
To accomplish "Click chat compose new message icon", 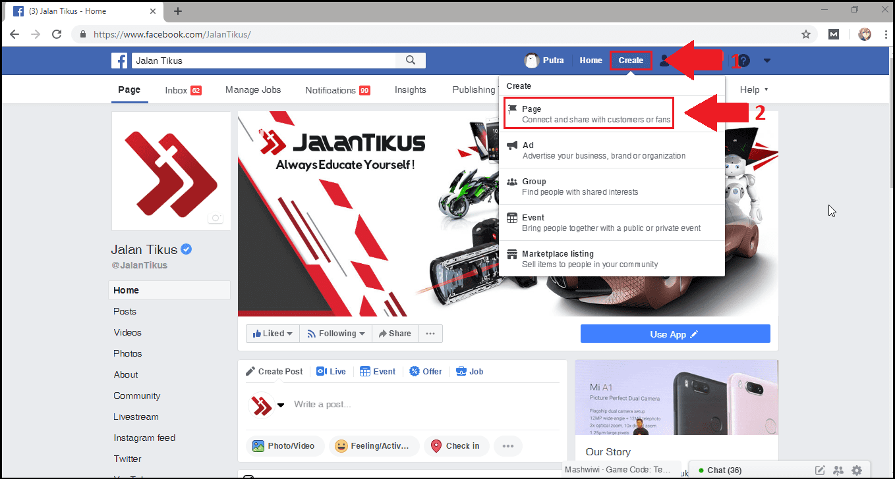I will tap(820, 470).
